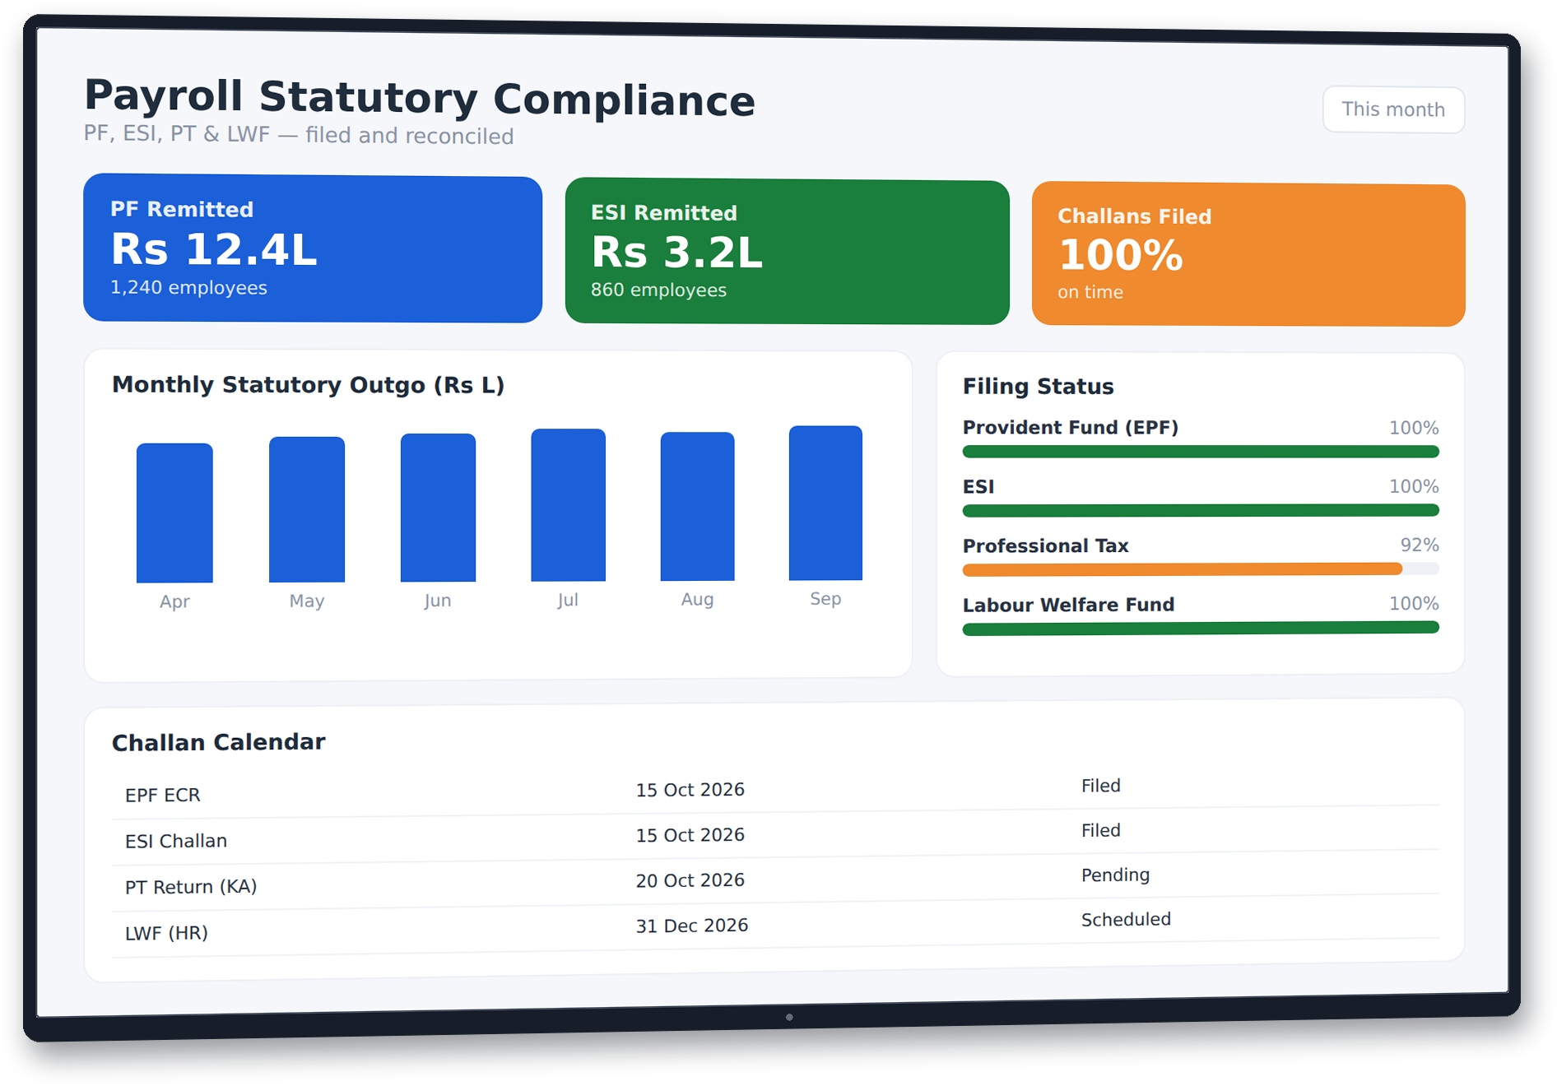Click the Rs 3.2L amount
The height and width of the screenshot is (1086, 1557).
pyautogui.click(x=676, y=253)
